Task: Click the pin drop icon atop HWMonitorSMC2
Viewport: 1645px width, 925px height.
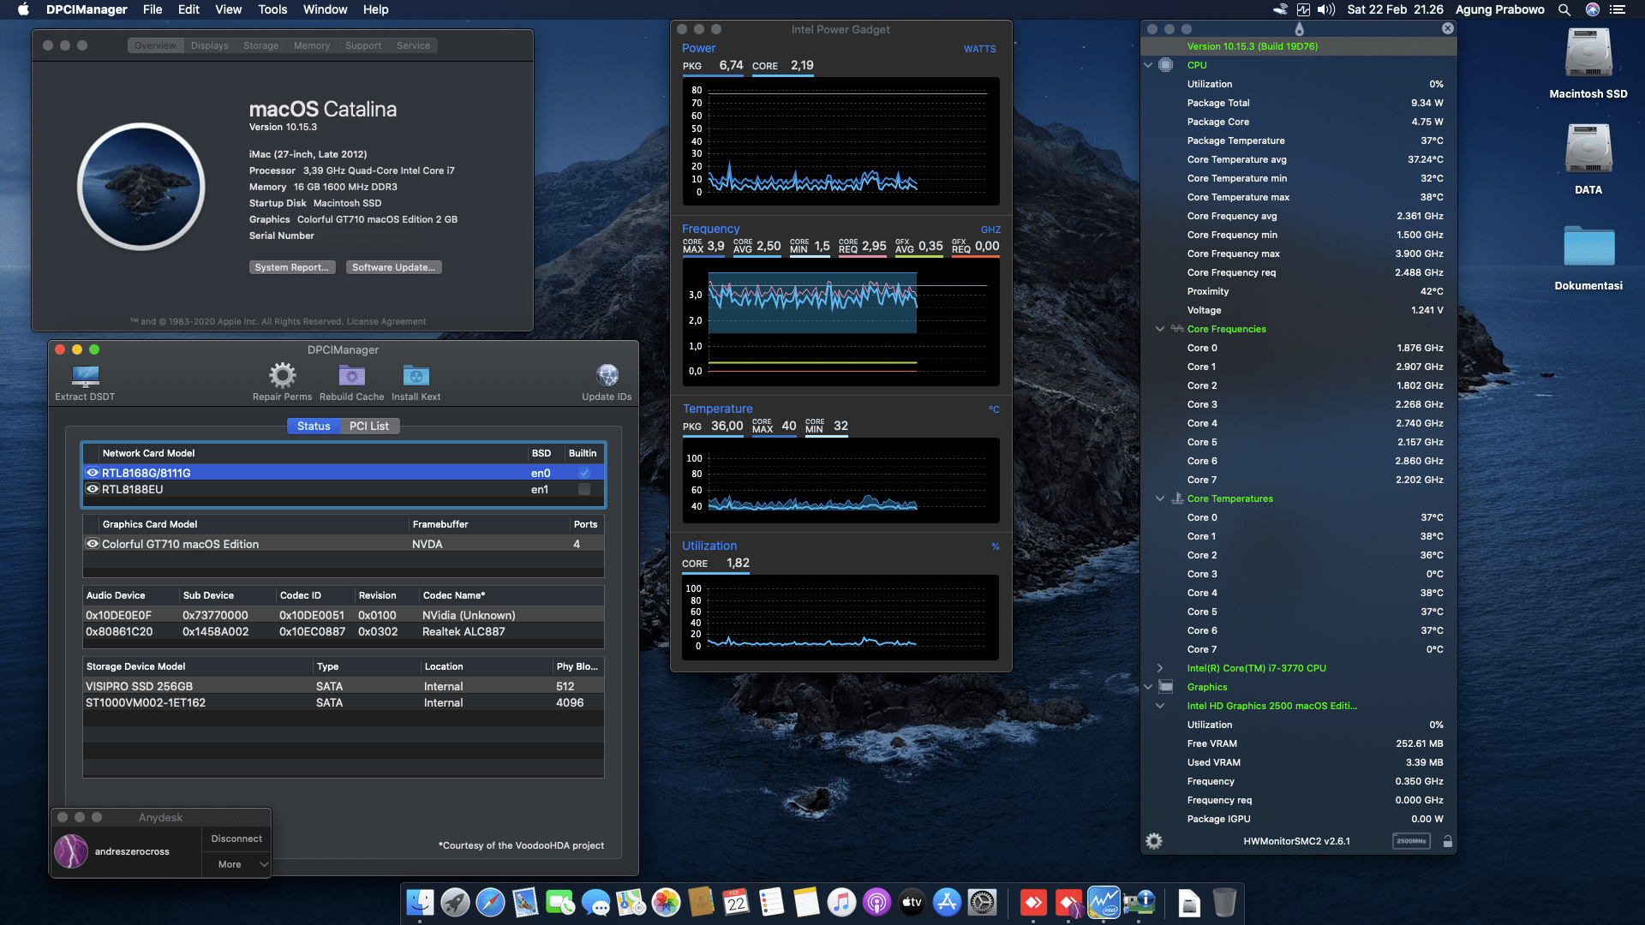Action: click(x=1299, y=29)
